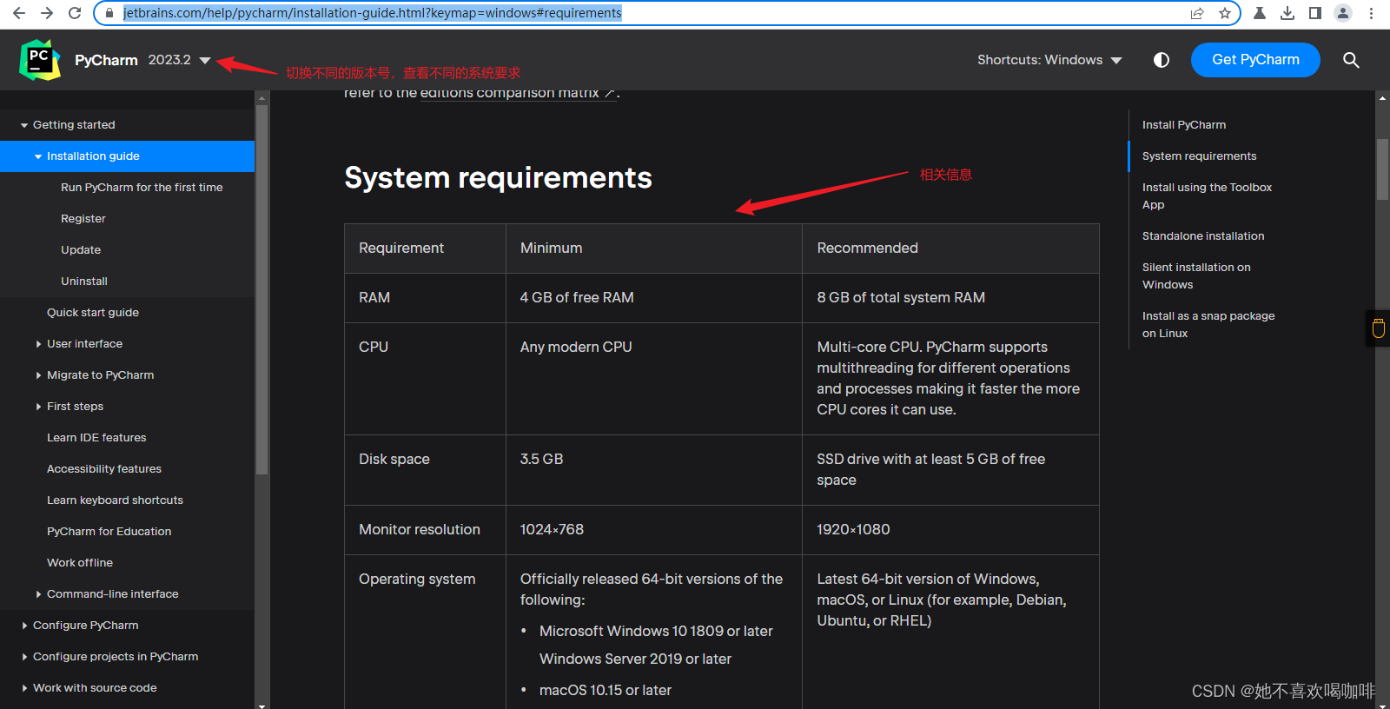1390x709 pixels.
Task: Open the browser profile avatar
Action: click(x=1343, y=13)
